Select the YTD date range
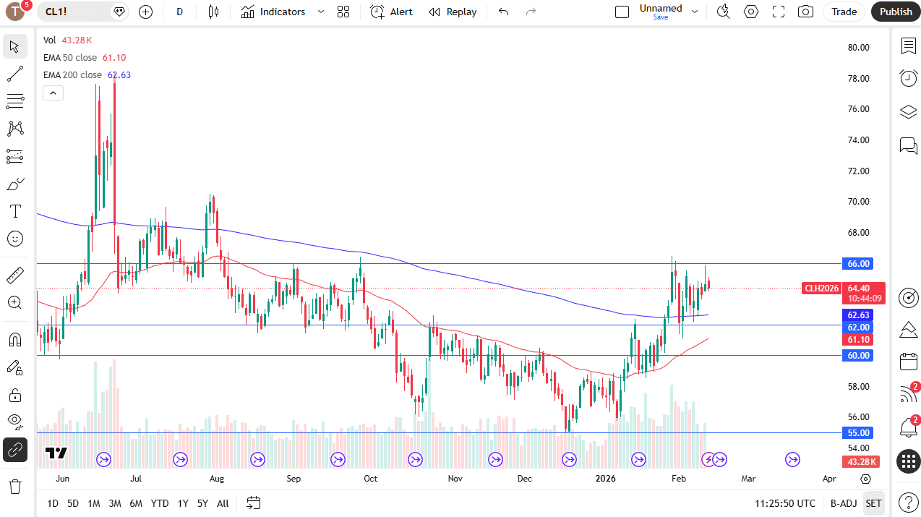This screenshot has height=517, width=921. (160, 503)
